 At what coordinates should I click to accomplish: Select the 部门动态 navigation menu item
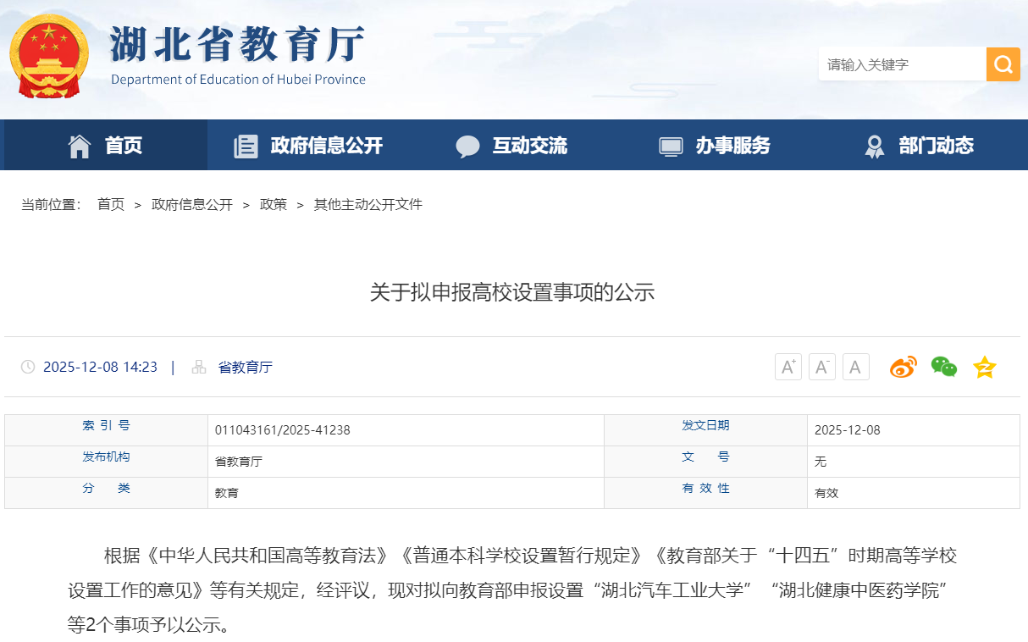pyautogui.click(x=935, y=145)
